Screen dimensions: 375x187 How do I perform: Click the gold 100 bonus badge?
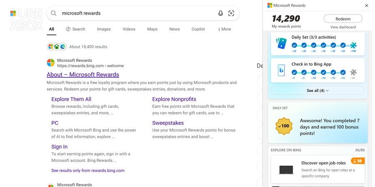click(284, 126)
